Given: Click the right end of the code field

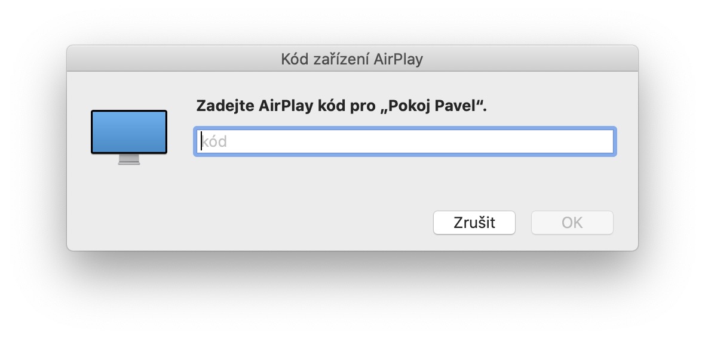Looking at the screenshot, I should click(x=603, y=142).
